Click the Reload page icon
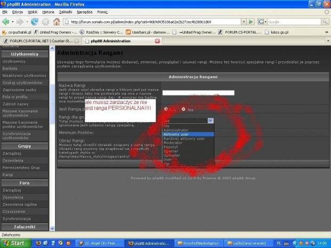 pyautogui.click(x=35, y=22)
